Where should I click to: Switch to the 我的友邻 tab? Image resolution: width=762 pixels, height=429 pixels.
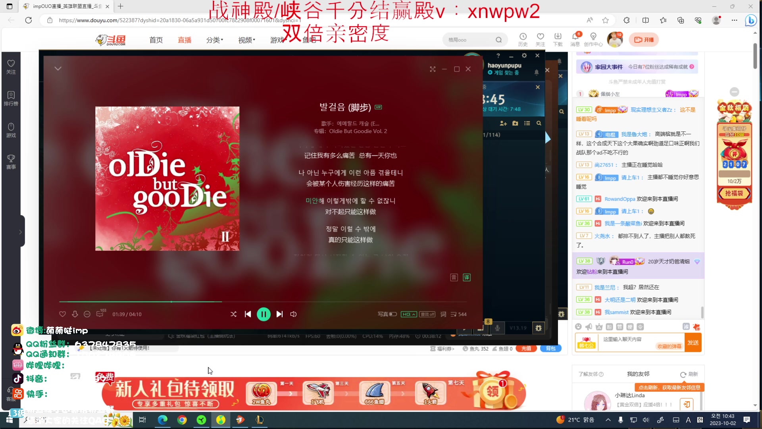pyautogui.click(x=637, y=374)
